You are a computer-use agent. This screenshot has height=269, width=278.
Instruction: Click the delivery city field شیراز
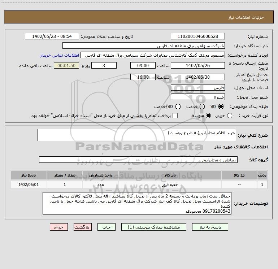(x=198, y=97)
